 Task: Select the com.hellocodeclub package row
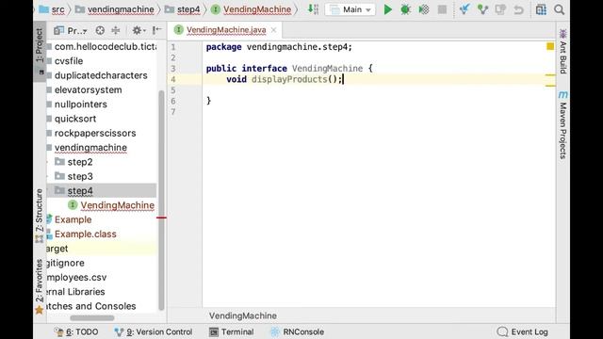[102, 46]
